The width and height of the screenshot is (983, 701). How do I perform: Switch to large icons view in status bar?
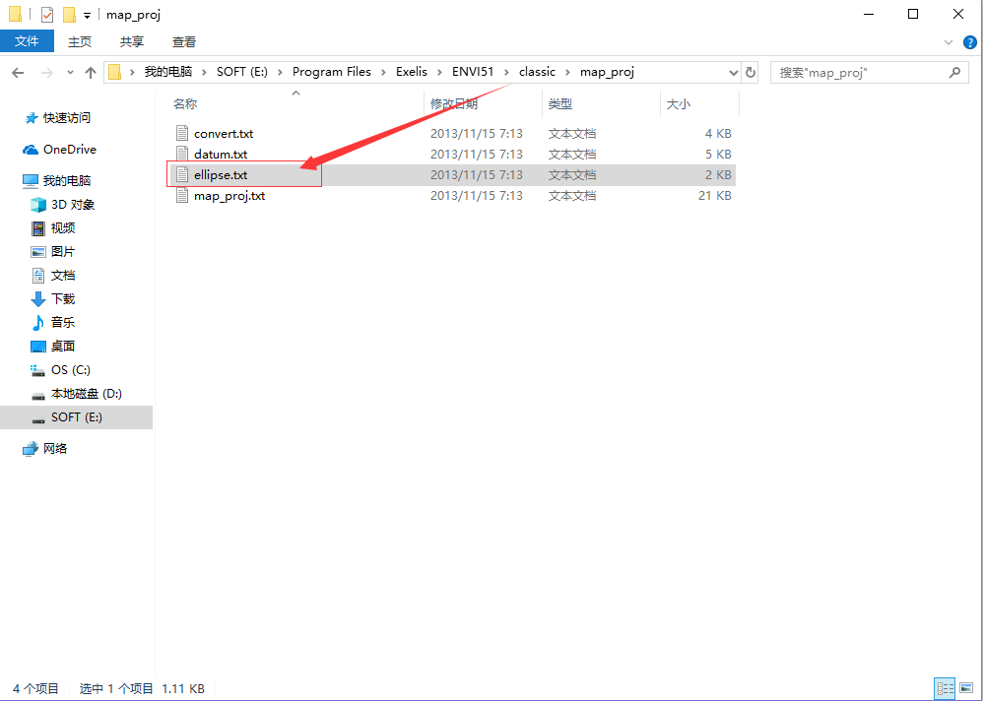(x=966, y=688)
